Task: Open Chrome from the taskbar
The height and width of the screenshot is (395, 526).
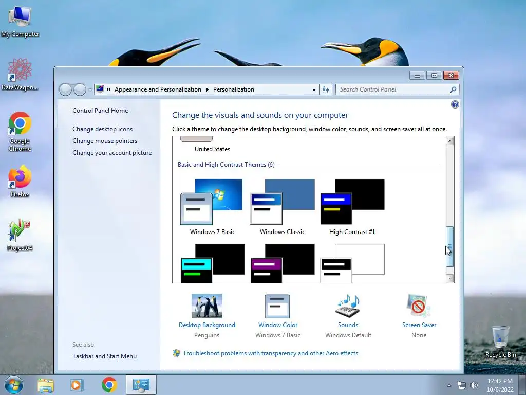Action: [x=109, y=385]
